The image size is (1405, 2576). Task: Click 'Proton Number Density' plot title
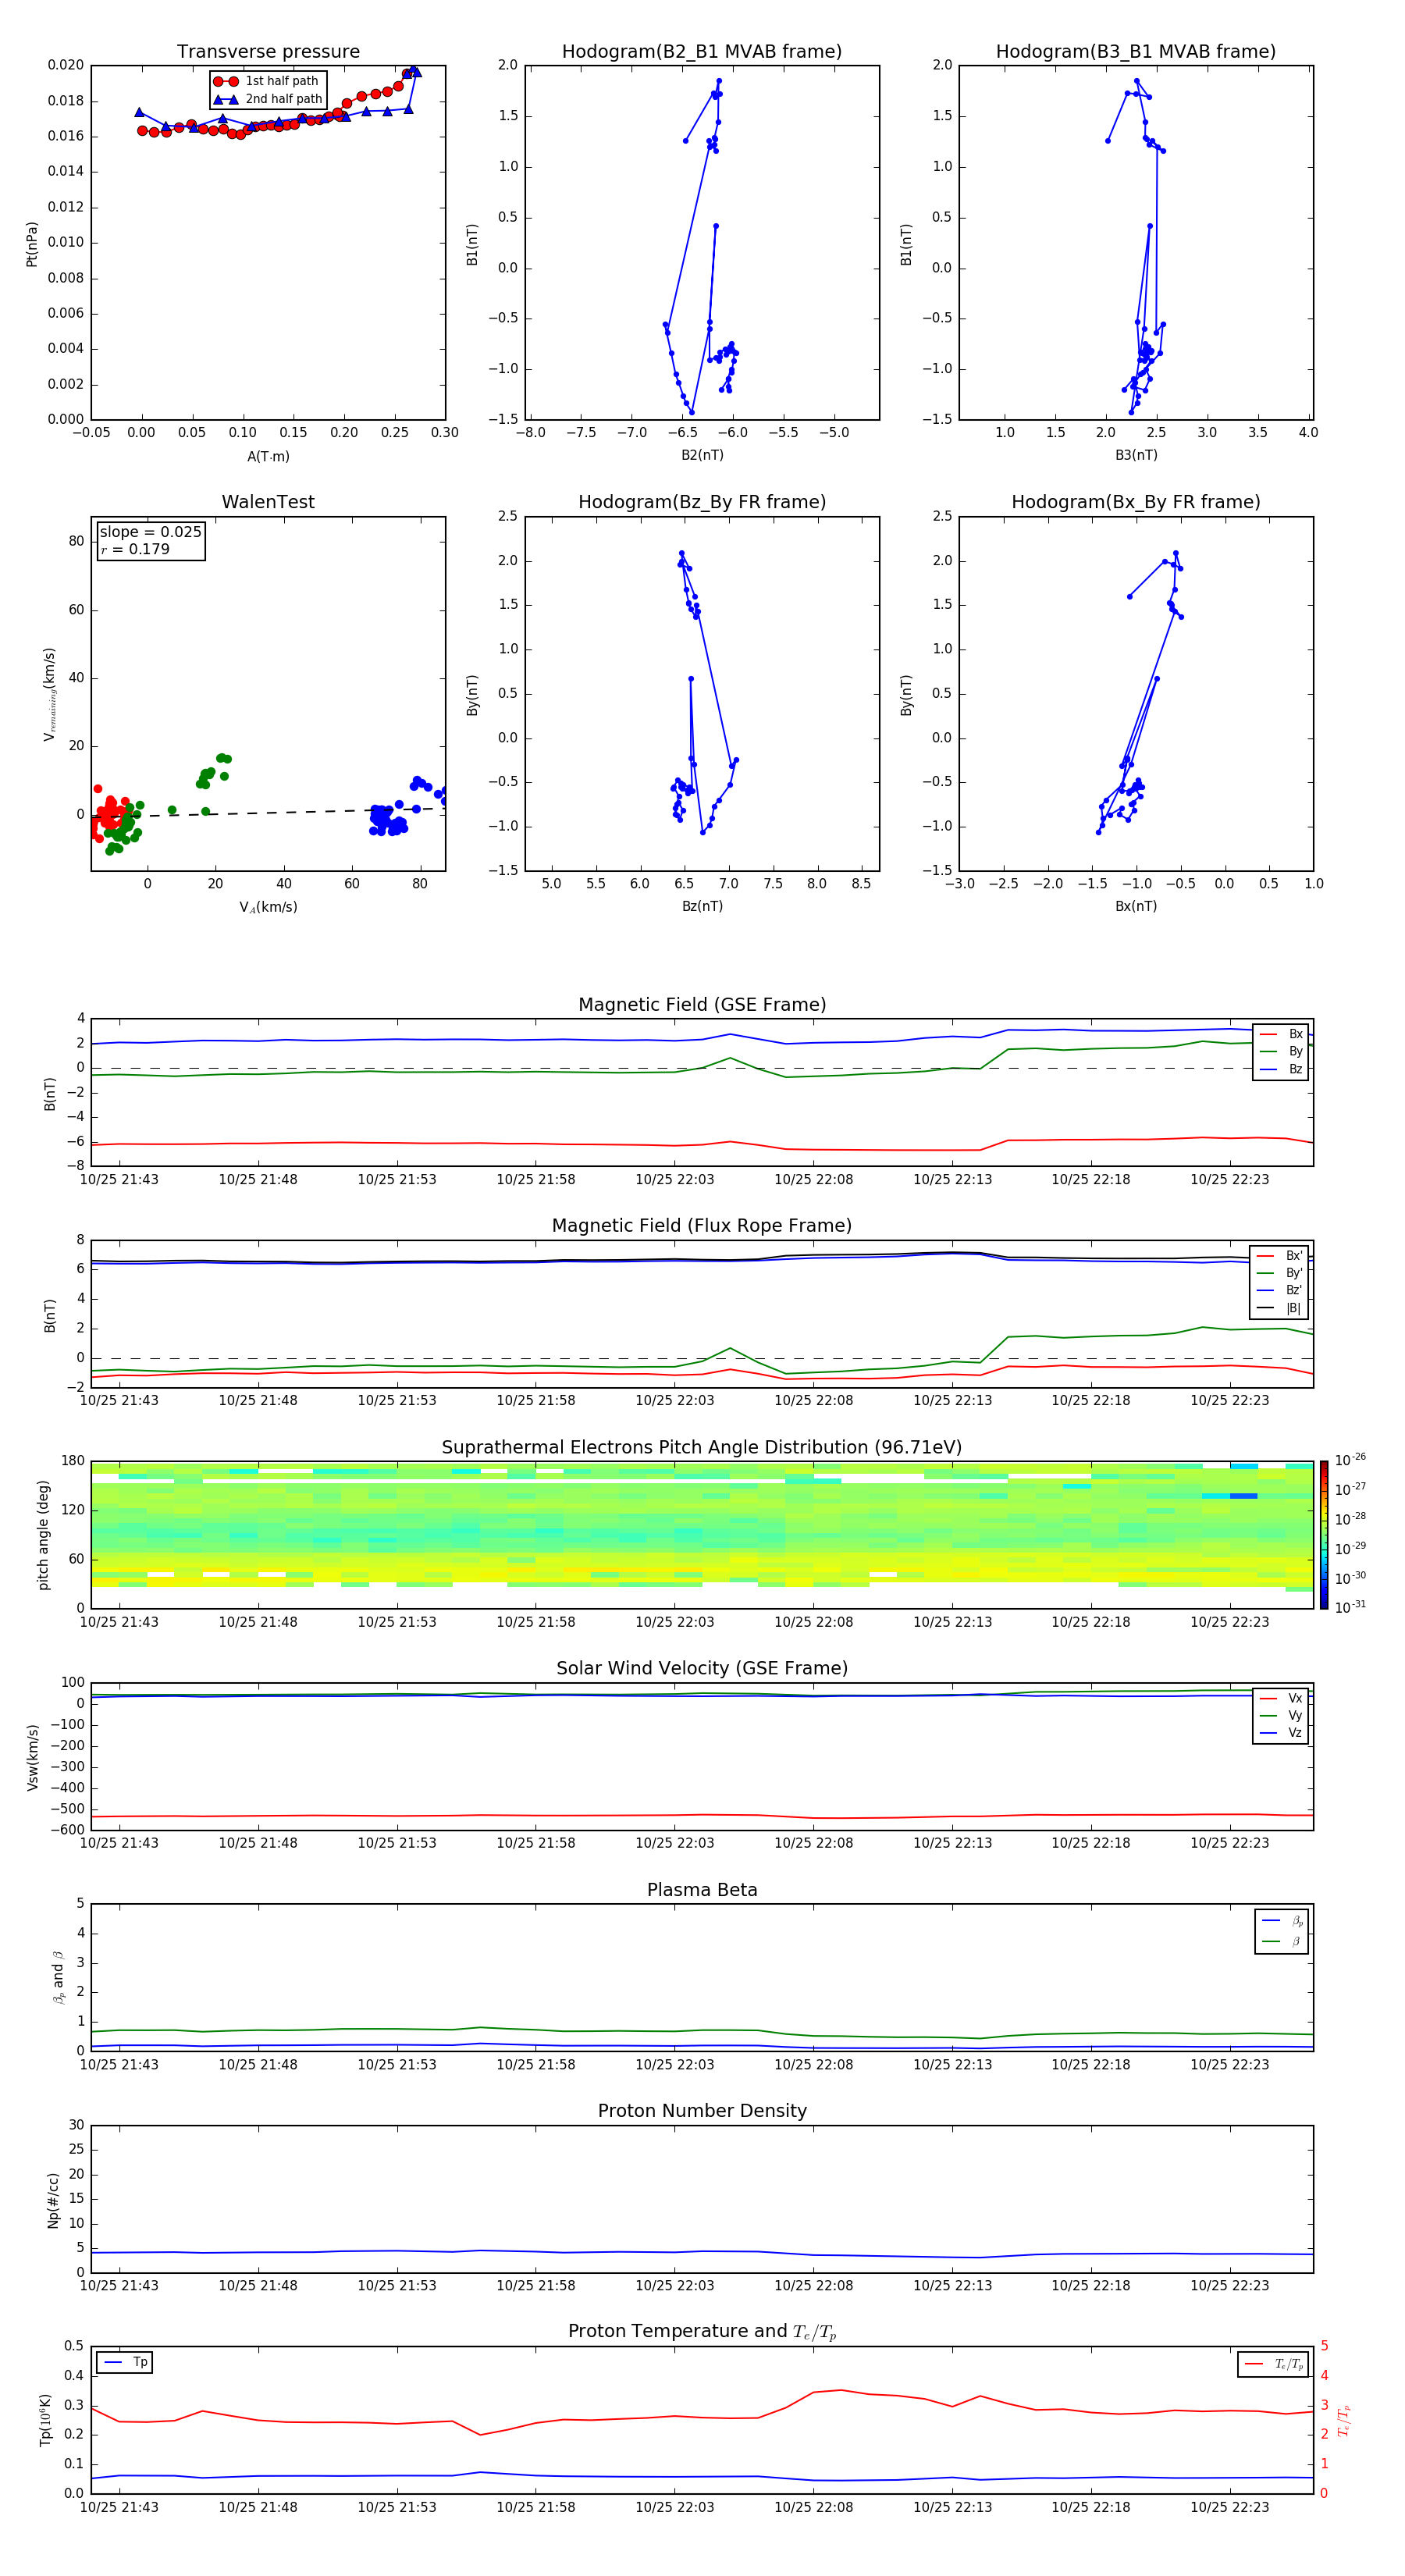click(x=702, y=2111)
